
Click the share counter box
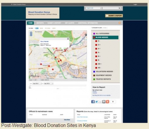pyautogui.click(x=113, y=102)
